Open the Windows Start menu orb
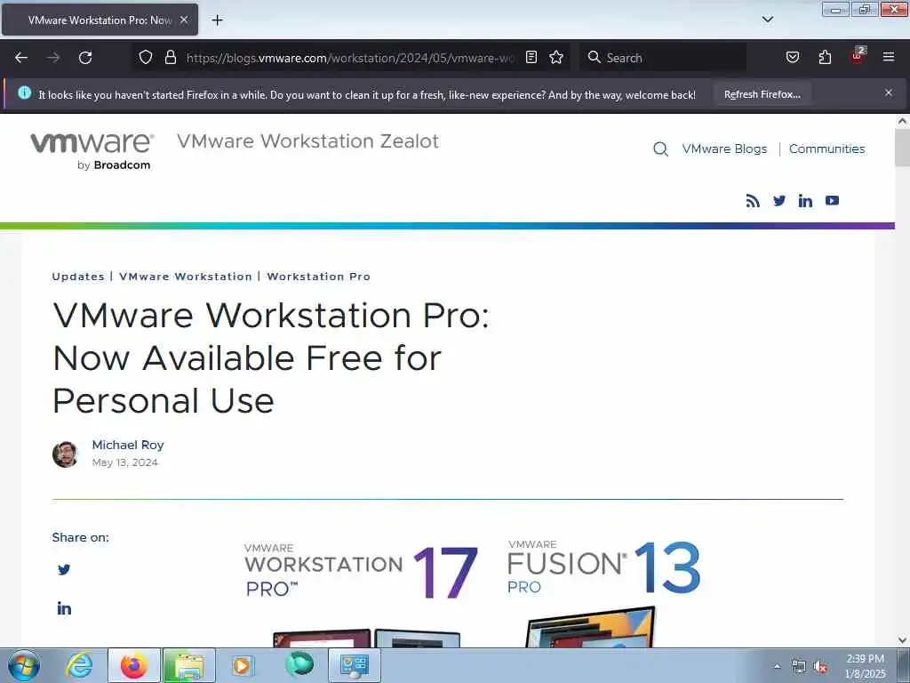This screenshot has height=683, width=910. 24,665
